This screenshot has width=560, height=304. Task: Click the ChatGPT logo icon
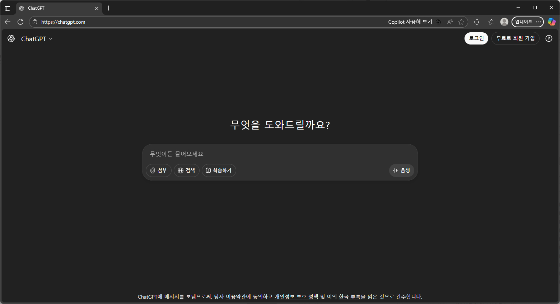(11, 38)
